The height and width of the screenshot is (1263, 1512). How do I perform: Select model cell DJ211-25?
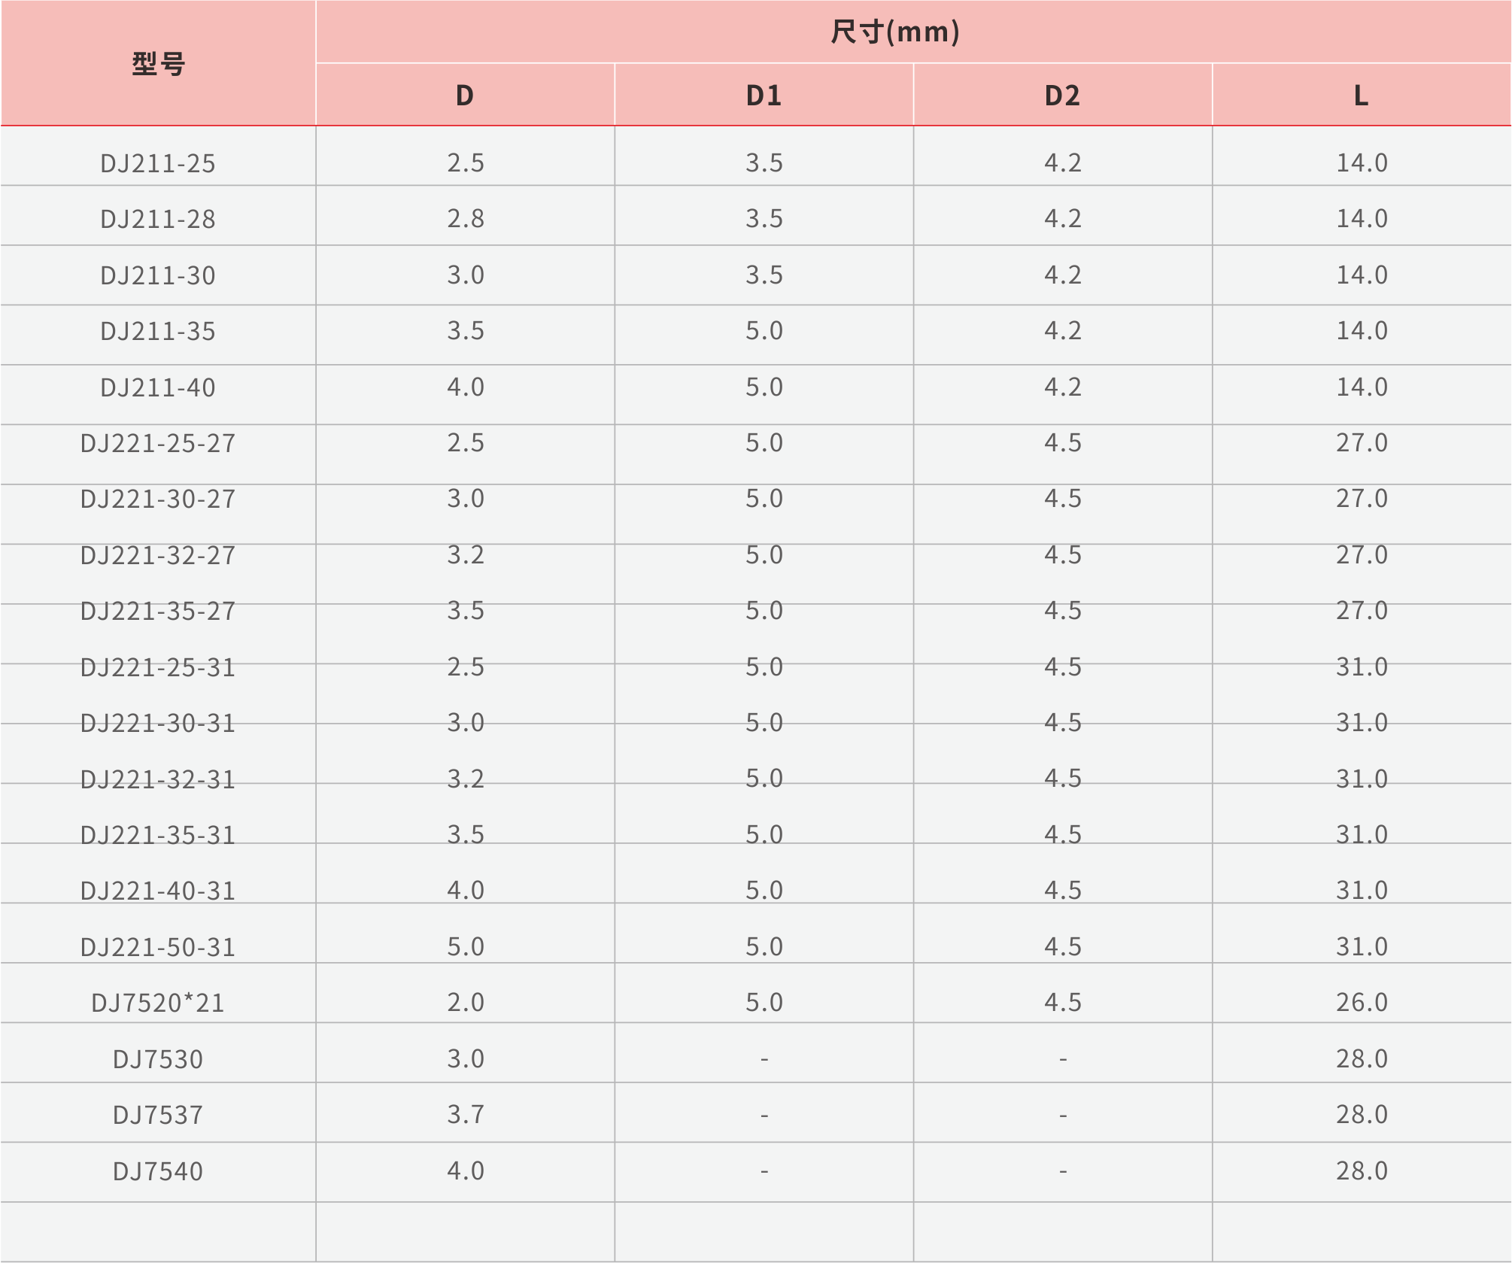tap(158, 163)
